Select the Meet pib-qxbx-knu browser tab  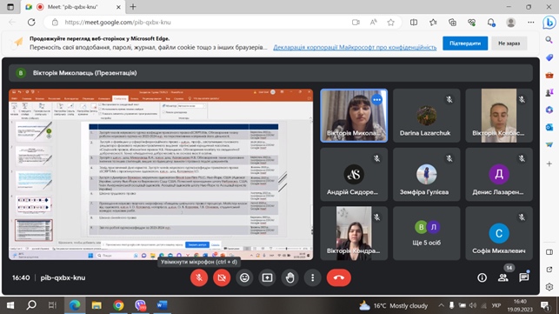[x=73, y=7]
